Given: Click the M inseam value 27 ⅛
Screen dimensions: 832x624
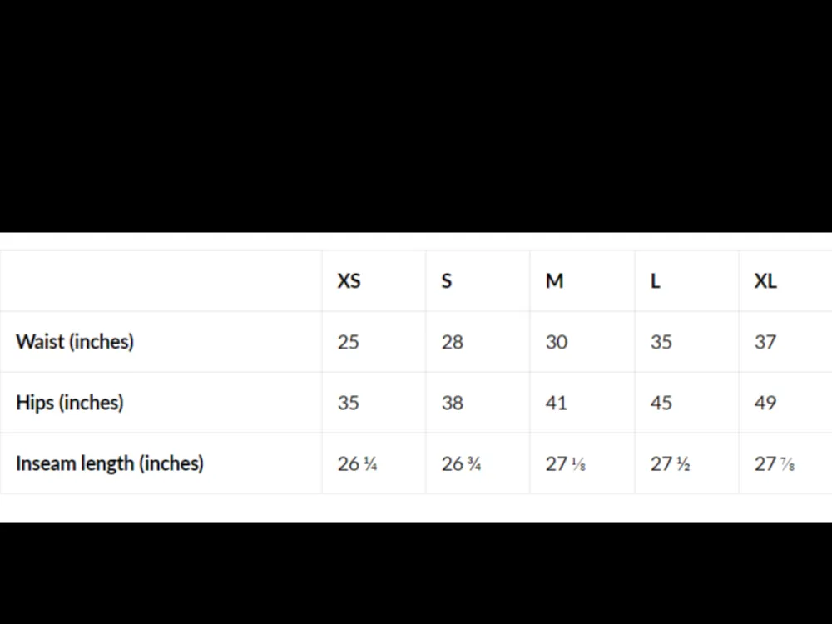Looking at the screenshot, I should (566, 464).
